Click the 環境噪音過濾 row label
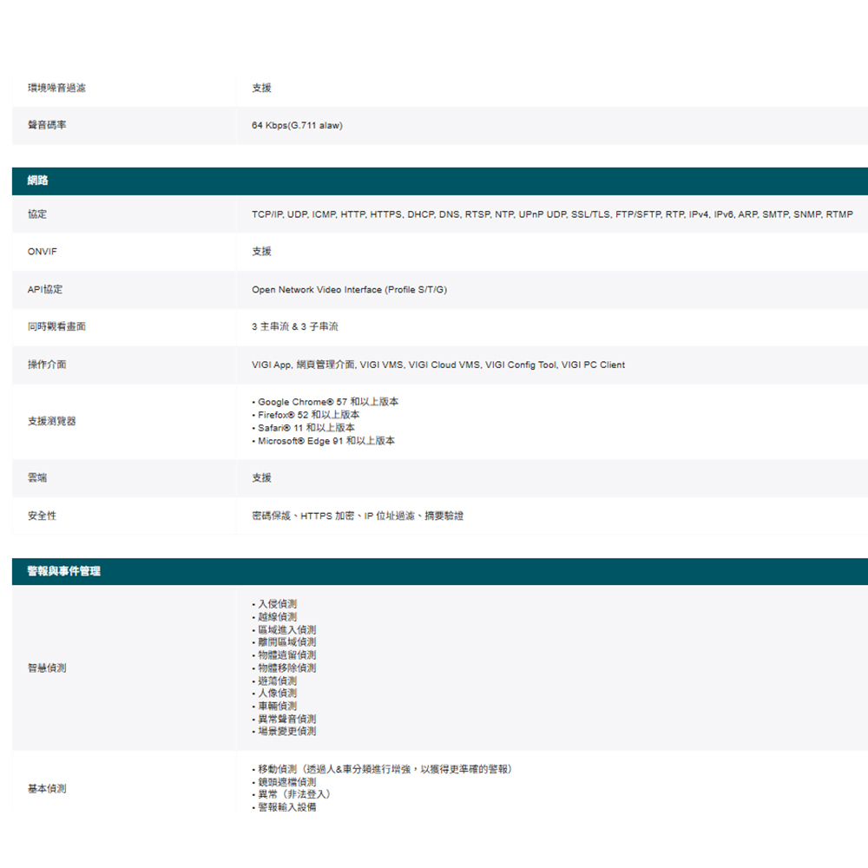868x868 pixels. pyautogui.click(x=56, y=88)
